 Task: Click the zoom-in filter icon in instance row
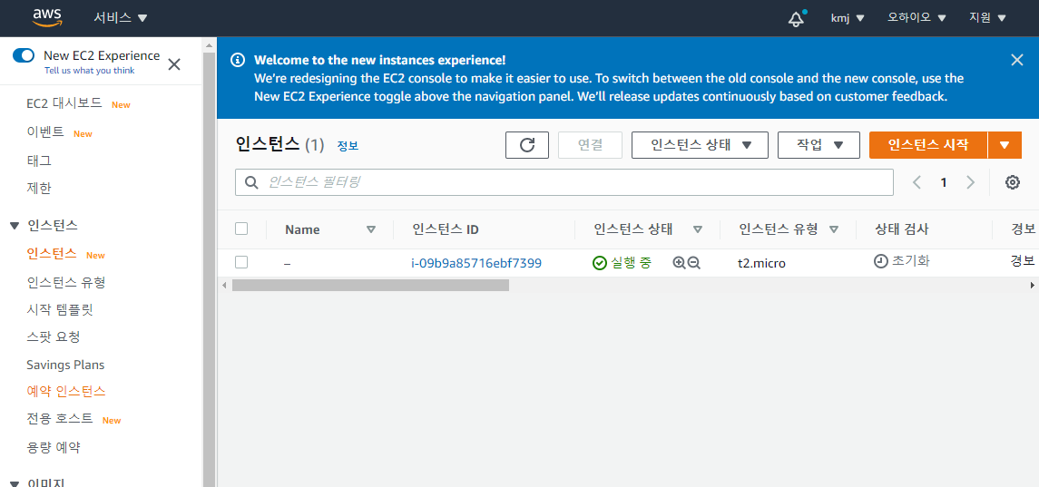coord(679,263)
